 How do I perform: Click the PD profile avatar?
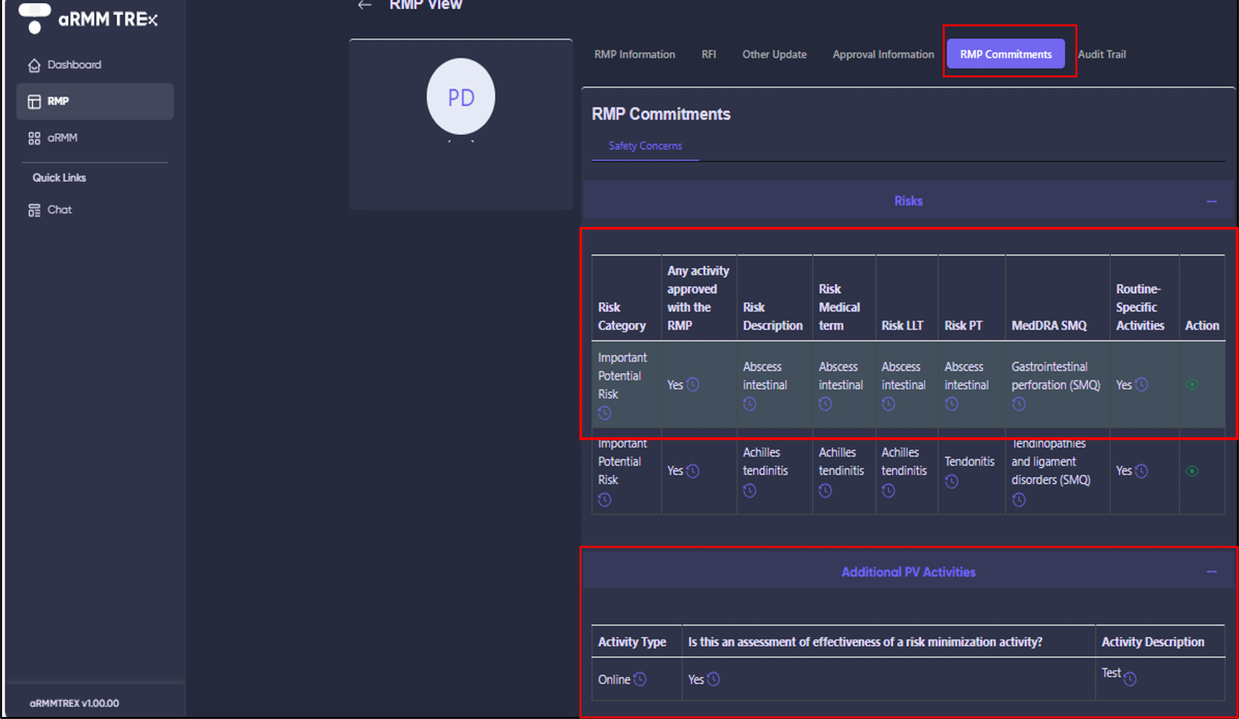[x=461, y=97]
